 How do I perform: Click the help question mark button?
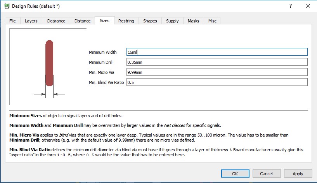pyautogui.click(x=291, y=6)
